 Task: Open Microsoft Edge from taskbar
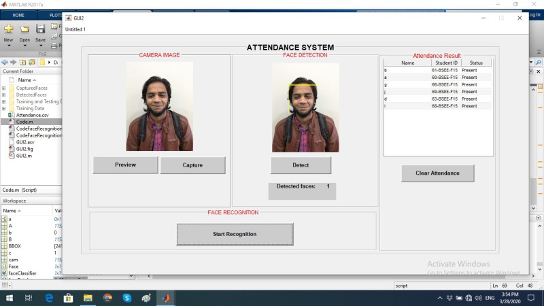click(x=49, y=298)
